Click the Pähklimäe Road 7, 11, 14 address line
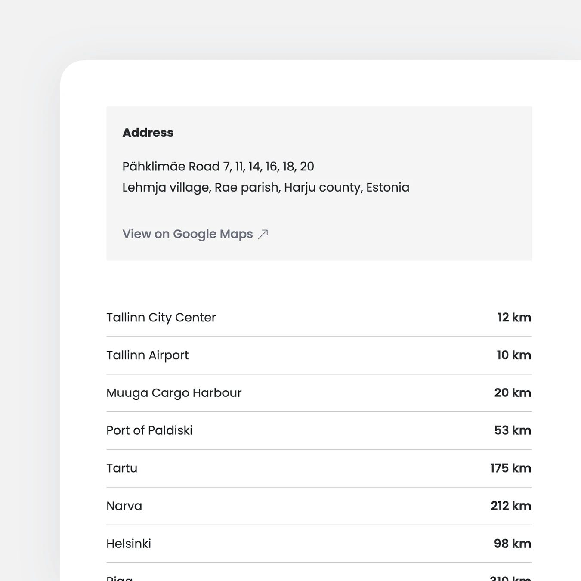Screen dimensions: 581x581 [x=218, y=167]
